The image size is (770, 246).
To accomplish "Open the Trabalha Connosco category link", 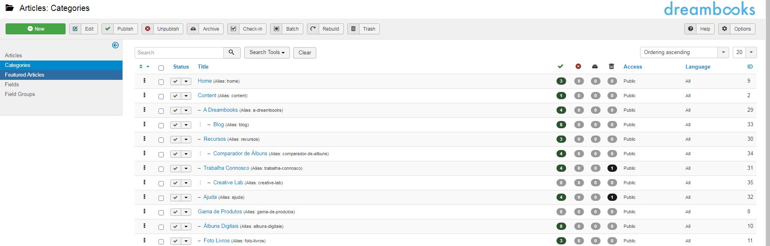I will (226, 168).
